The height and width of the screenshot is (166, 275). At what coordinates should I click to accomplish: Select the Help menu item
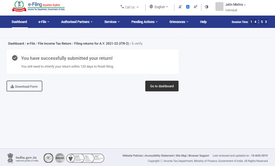click(x=203, y=22)
